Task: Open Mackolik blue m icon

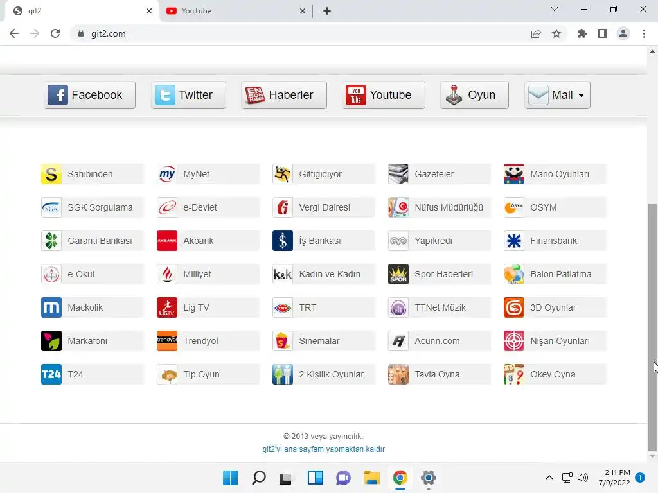Action: point(51,307)
